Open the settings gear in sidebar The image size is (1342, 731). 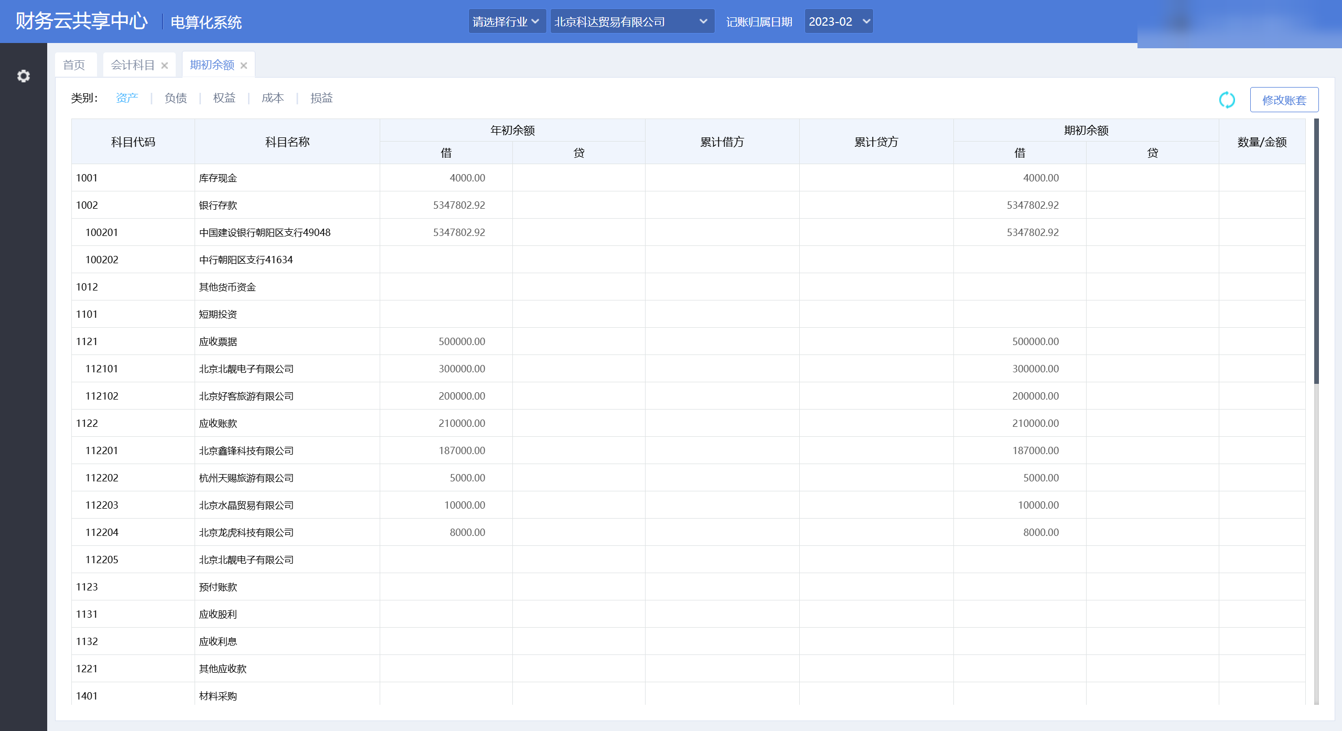[24, 76]
